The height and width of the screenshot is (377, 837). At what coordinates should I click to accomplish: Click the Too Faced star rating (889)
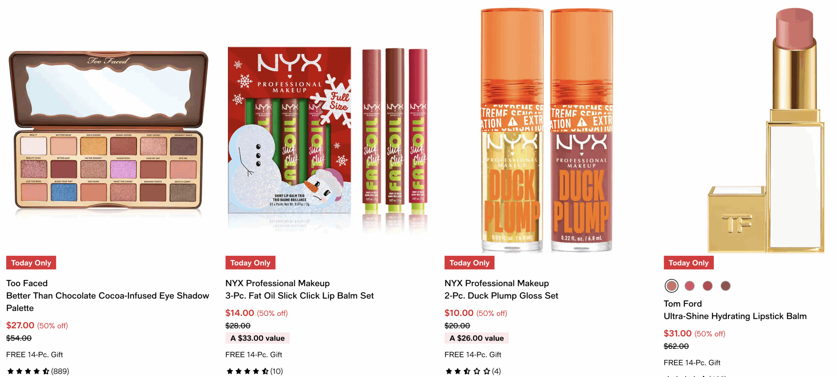coord(38,371)
